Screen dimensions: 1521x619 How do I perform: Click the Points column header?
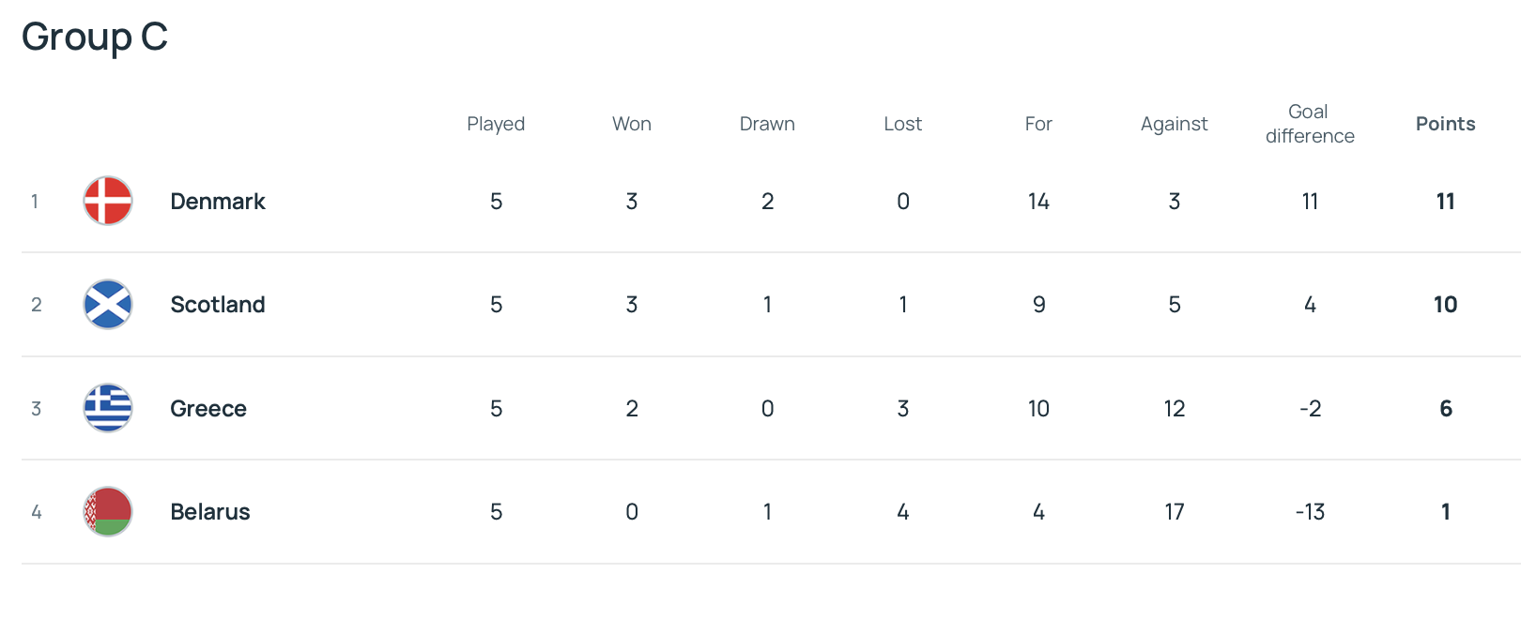[1446, 124]
